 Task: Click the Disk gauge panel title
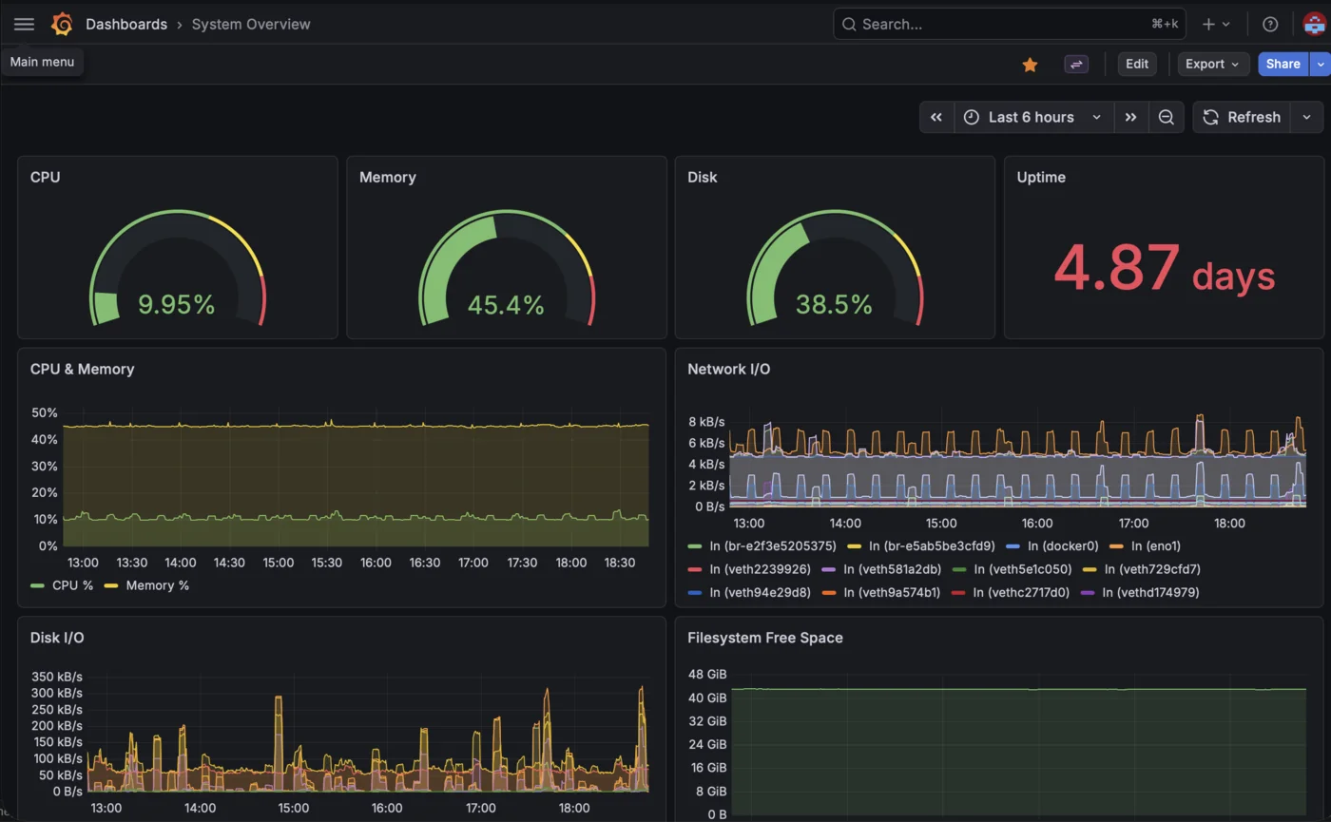703,177
